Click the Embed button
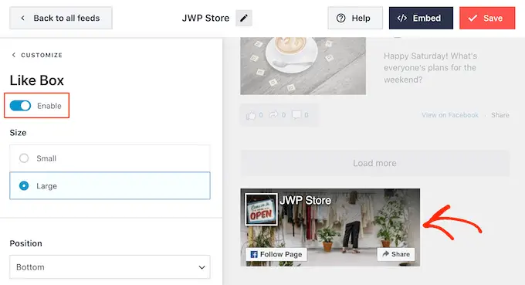Viewport: 525px width, 285px height. pos(421,18)
